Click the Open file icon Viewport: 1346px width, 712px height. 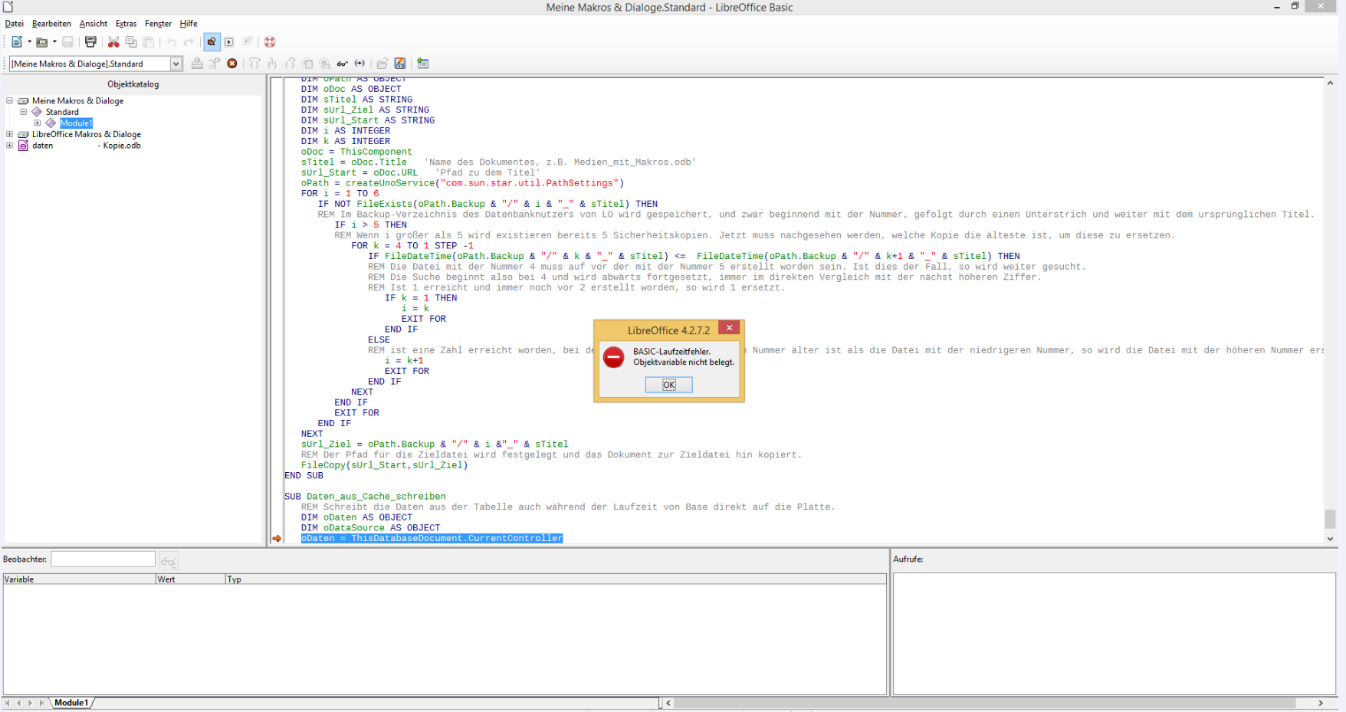pos(42,42)
